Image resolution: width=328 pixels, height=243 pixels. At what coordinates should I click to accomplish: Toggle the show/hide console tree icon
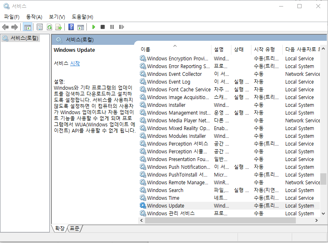[x=28, y=27]
